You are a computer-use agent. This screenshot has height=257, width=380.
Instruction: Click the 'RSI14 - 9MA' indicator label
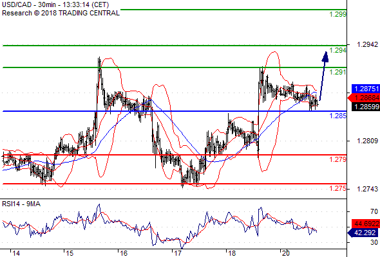[21, 204]
